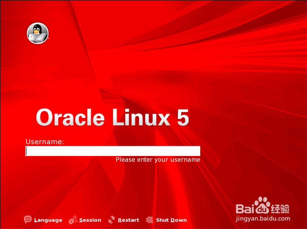Focus the Username input field
This screenshot has width=307, height=229.
113,151
